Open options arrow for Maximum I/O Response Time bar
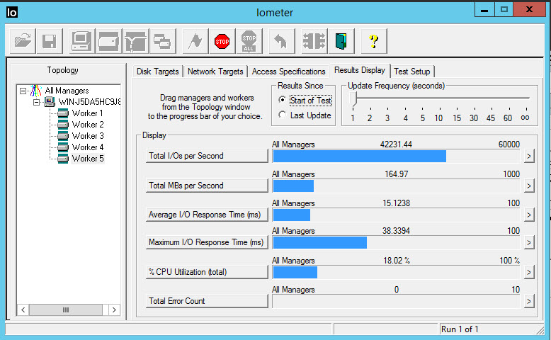Viewport: 551px width, 340px height. click(x=529, y=242)
